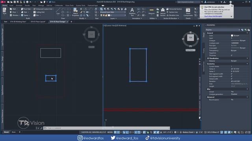Click the layer color swatch in Layers panel
The height and width of the screenshot is (141, 252).
click(109, 15)
